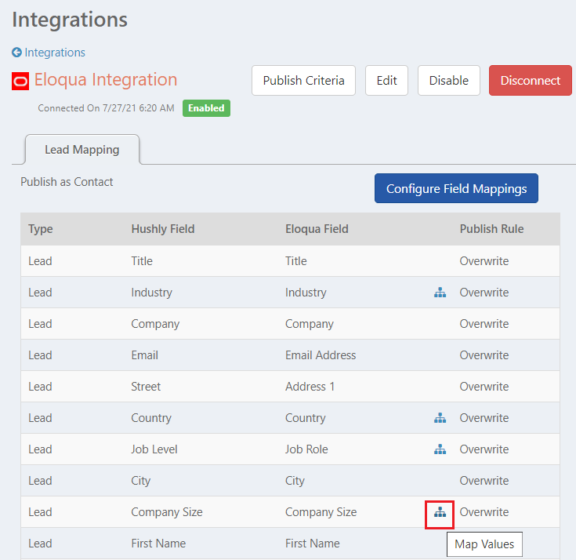
Task: Open Map Values icon for Job Role row
Action: coord(440,449)
